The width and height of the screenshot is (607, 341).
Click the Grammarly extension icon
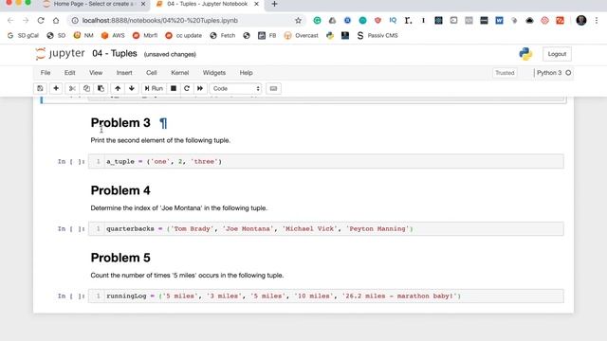(x=317, y=21)
